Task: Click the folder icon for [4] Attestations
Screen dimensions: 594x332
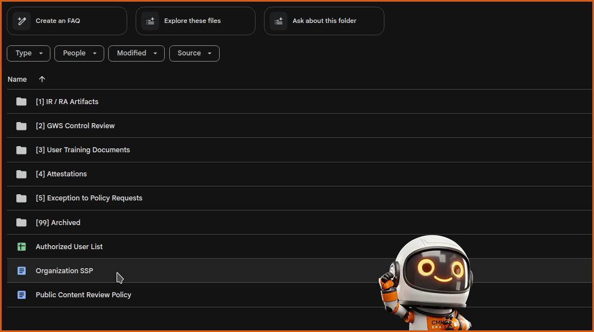Action: (21, 174)
